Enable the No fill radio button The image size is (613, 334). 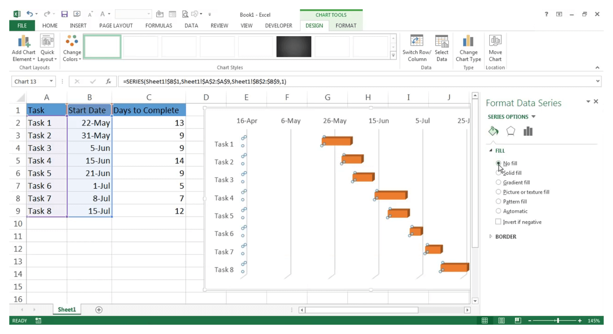pyautogui.click(x=498, y=163)
